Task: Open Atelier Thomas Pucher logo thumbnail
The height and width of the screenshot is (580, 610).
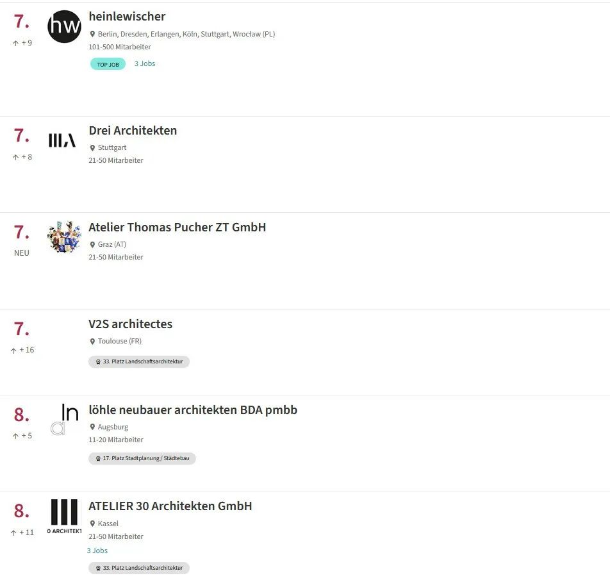Action: [x=64, y=237]
